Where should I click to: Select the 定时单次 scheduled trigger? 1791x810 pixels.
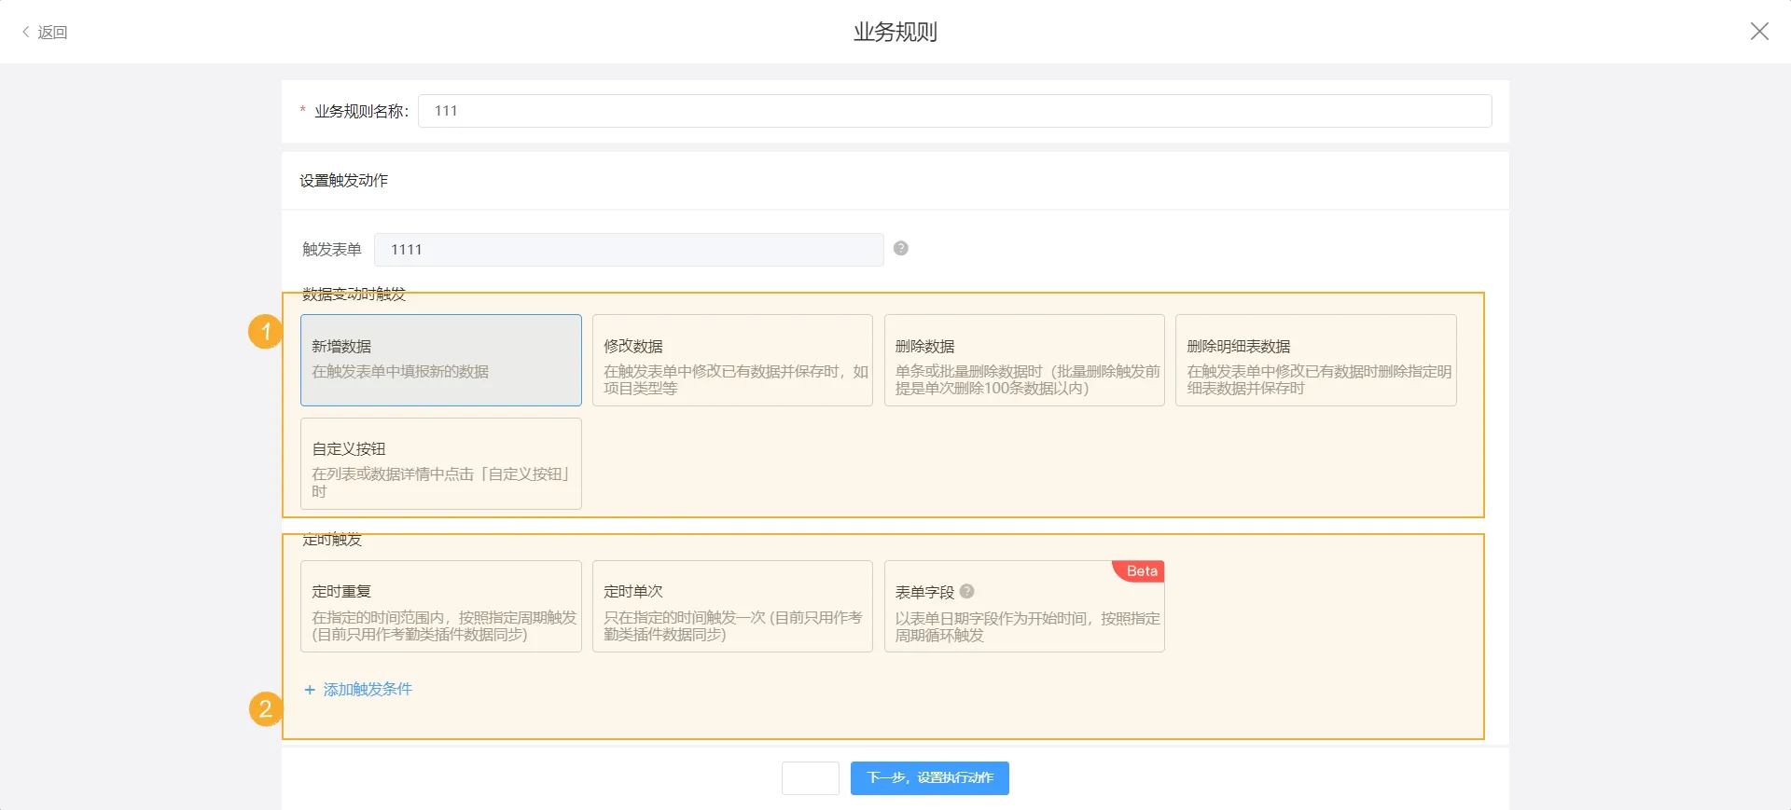click(732, 606)
